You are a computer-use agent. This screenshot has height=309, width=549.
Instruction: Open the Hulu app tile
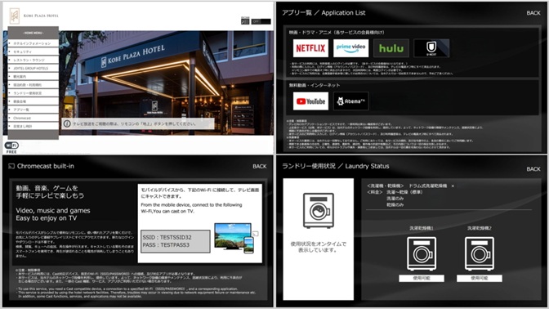[x=391, y=48]
